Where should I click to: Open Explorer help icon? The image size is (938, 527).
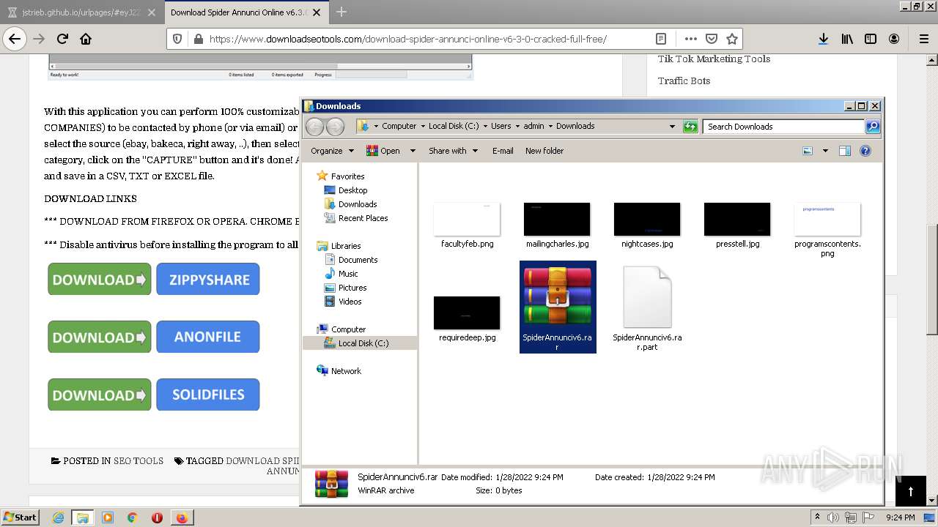pos(865,151)
